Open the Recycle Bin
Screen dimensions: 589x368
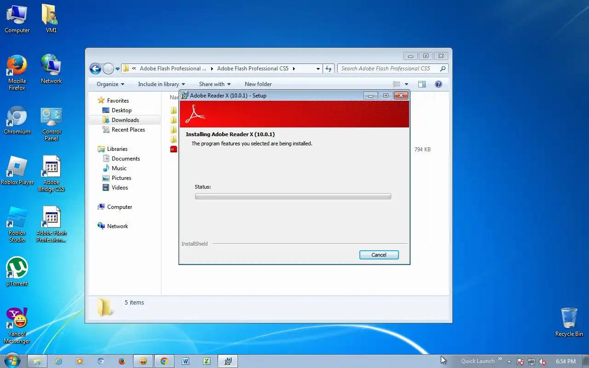569,322
